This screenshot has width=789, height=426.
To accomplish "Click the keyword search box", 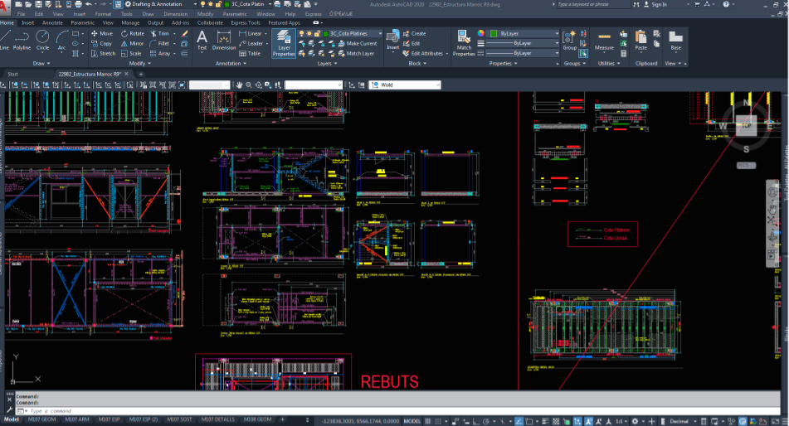I will click(x=592, y=4).
